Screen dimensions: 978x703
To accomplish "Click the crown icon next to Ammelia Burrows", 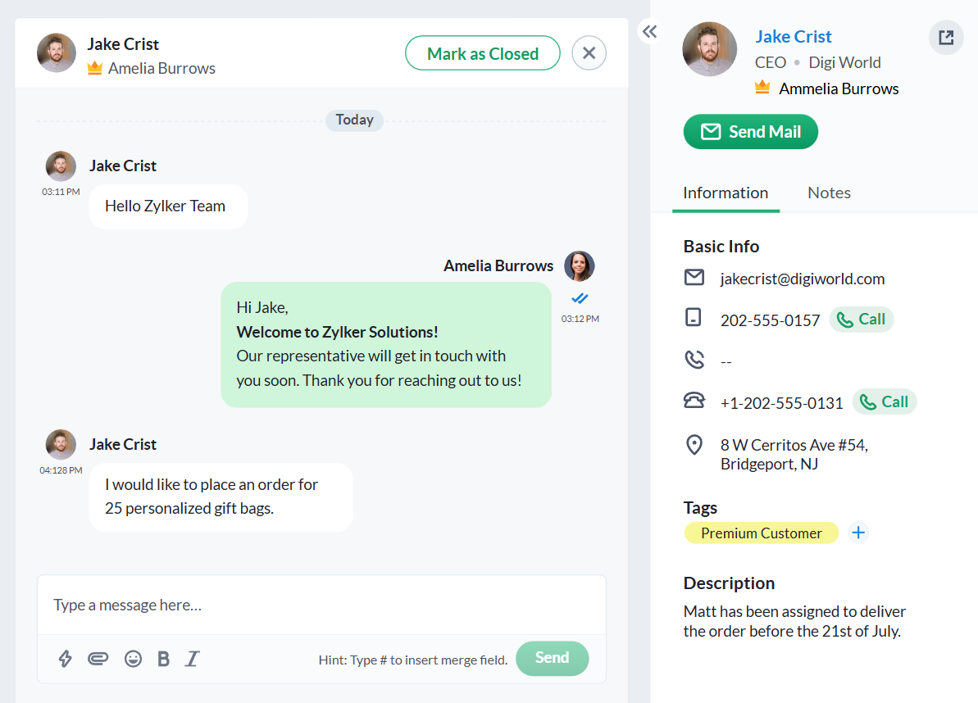I will click(x=762, y=87).
